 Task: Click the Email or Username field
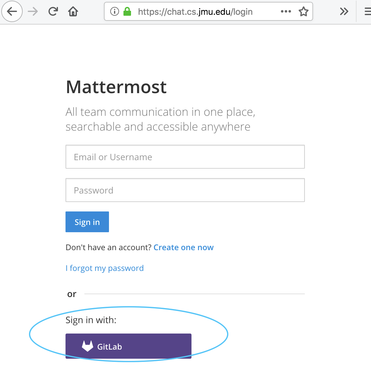[x=185, y=157]
